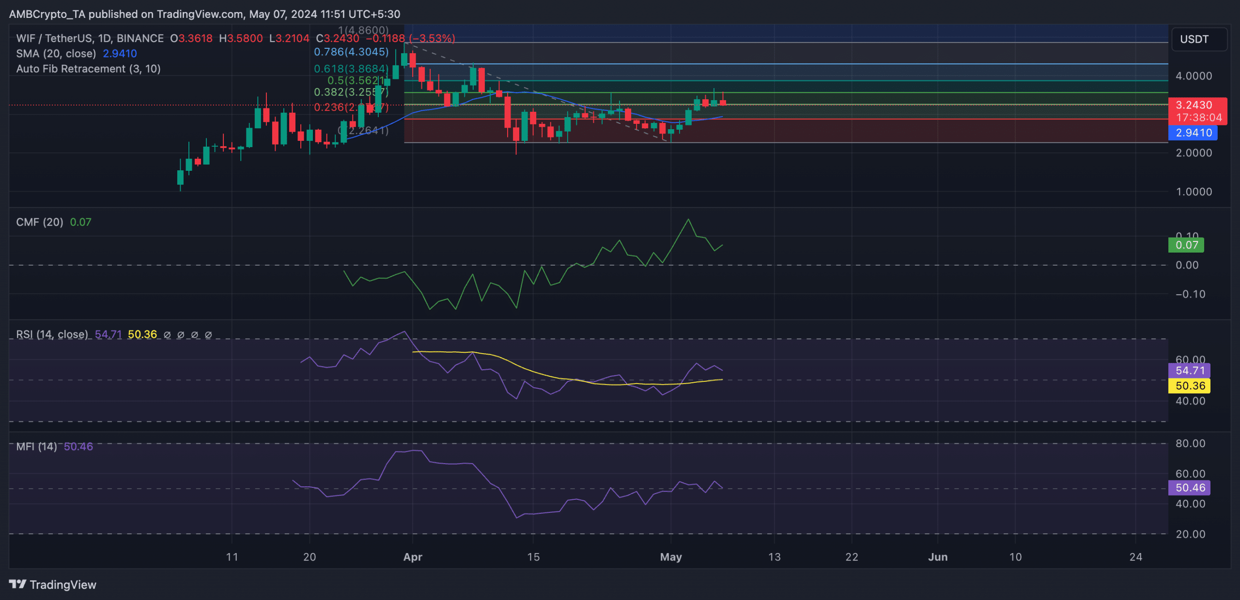Click RSI legend value 50.36 in yellow

[142, 334]
